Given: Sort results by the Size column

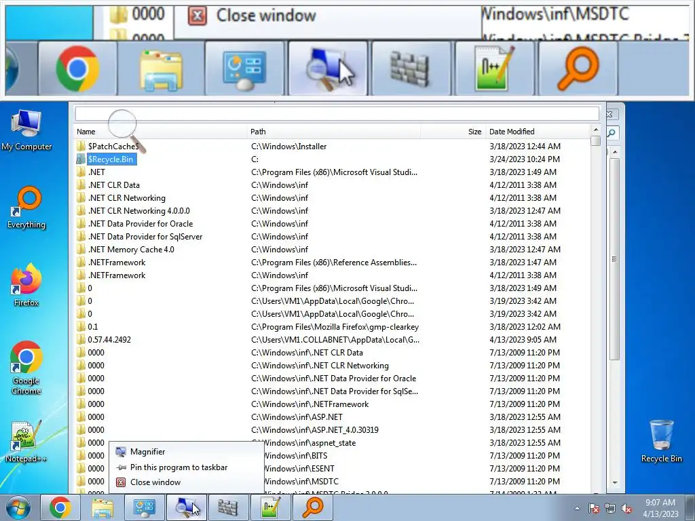Looking at the screenshot, I should click(453, 132).
